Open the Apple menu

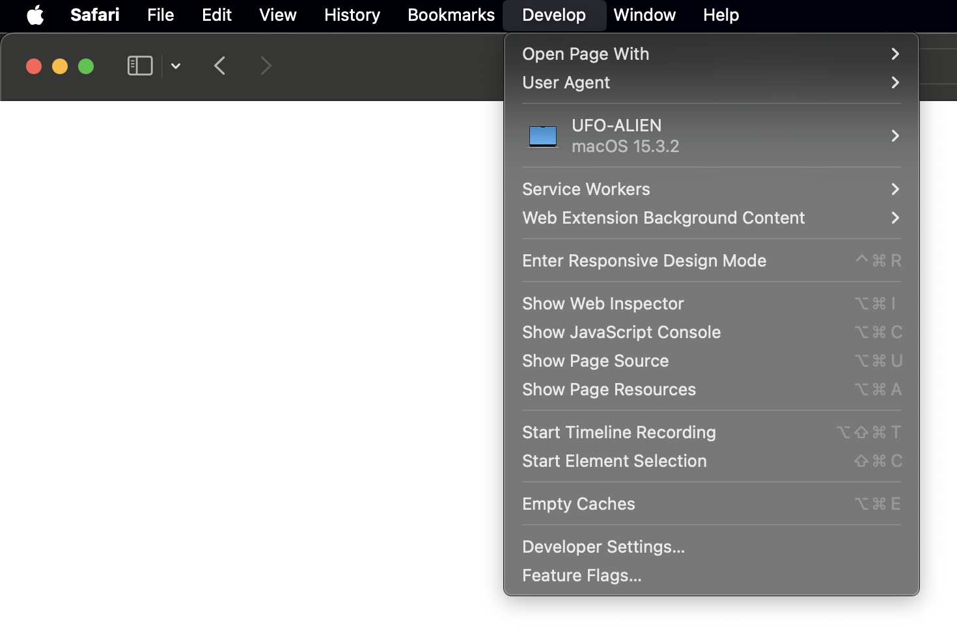click(35, 15)
